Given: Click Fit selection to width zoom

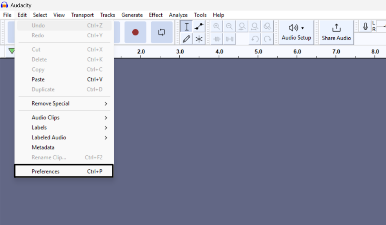Looking at the screenshot, I should (242, 26).
